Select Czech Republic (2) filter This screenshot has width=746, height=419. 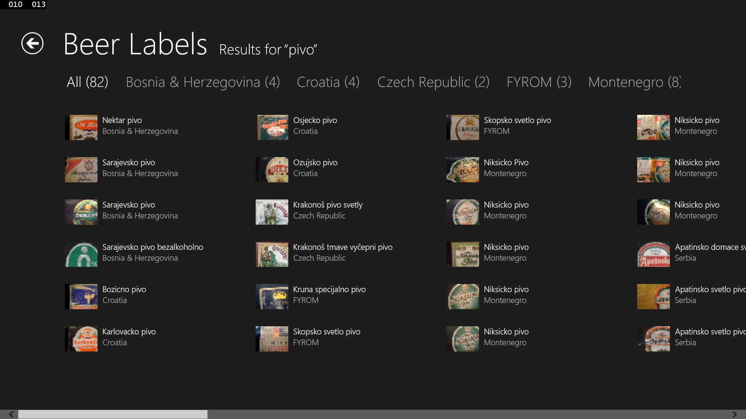pos(433,82)
